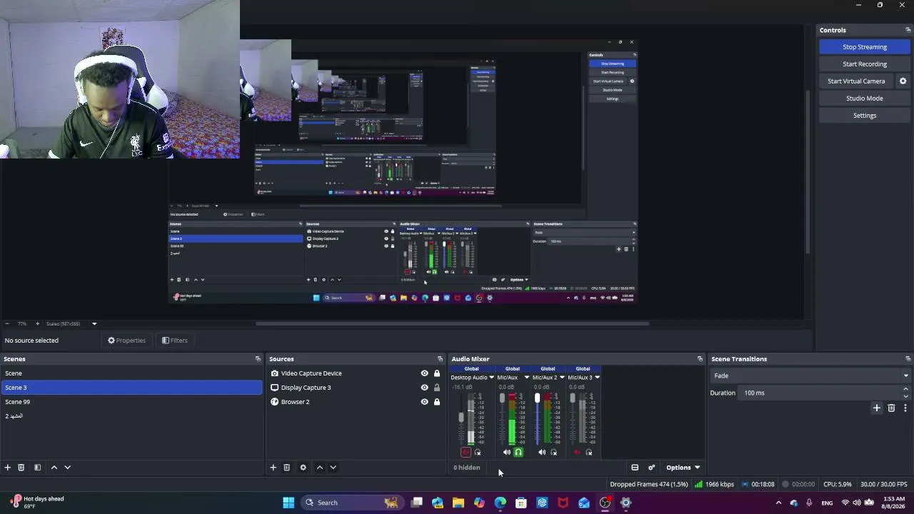Open preview scaling dropdown arrow
Viewport: 914px width, 514px height.
(94, 324)
